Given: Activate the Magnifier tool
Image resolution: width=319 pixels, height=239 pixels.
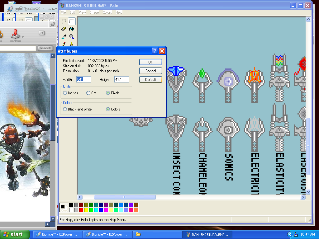Looking at the screenshot, I should 71,36.
